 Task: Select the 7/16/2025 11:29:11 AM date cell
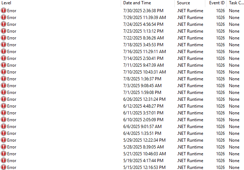coord(144,52)
